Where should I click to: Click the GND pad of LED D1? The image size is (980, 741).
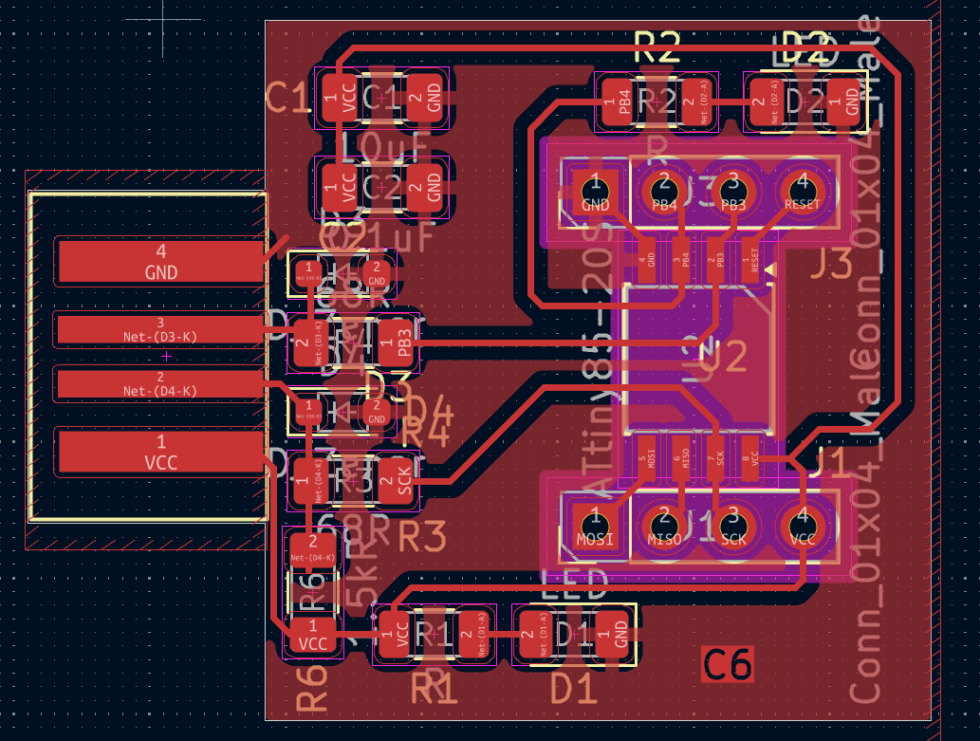click(x=619, y=634)
